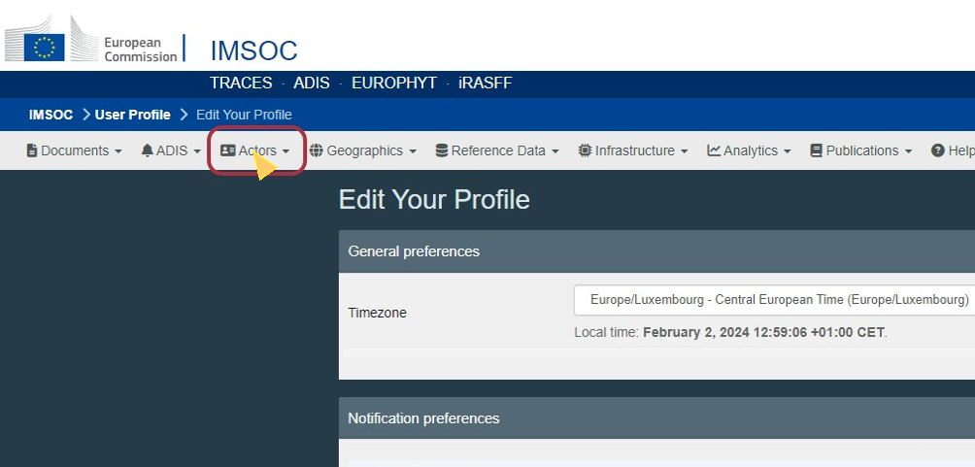Expand the Actors menu caret
The width and height of the screenshot is (975, 467).
pos(286,151)
